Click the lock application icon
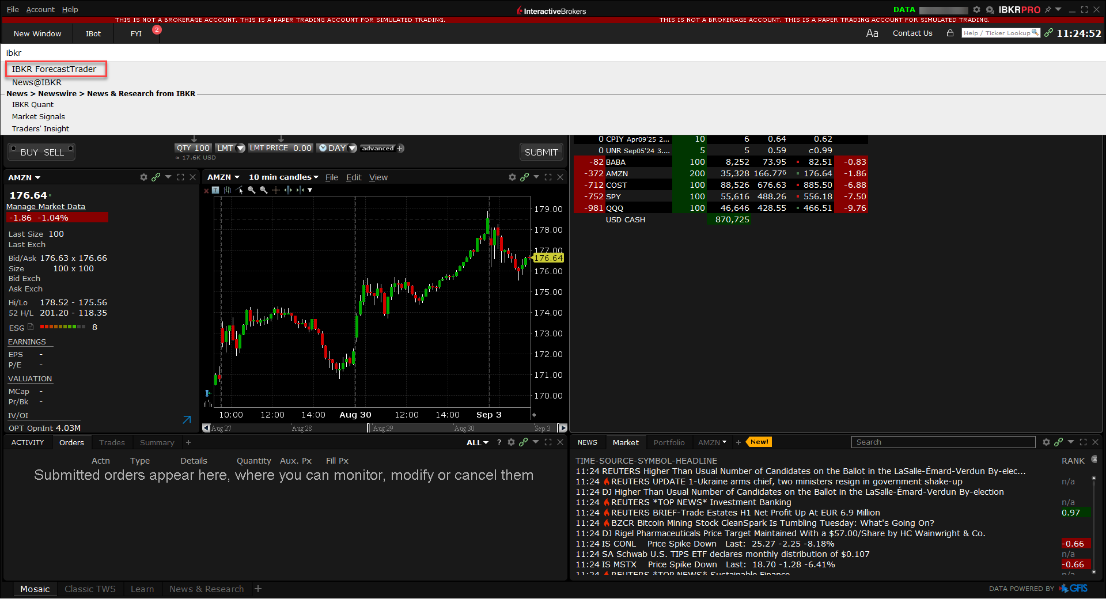This screenshot has width=1106, height=599. point(950,33)
